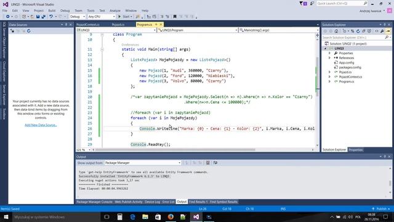Click the View Code icon in Solution Explorer
394x222 pixels.
376,31
